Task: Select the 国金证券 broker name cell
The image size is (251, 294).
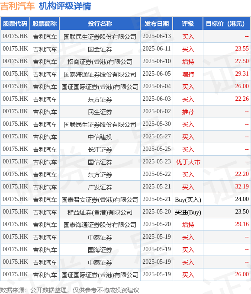Action: pyautogui.click(x=100, y=49)
